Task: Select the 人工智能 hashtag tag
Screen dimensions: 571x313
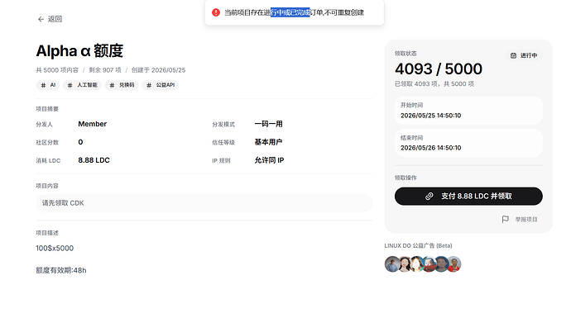Action: [x=82, y=85]
